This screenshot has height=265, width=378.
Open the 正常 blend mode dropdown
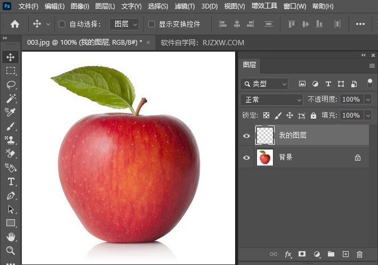272,100
